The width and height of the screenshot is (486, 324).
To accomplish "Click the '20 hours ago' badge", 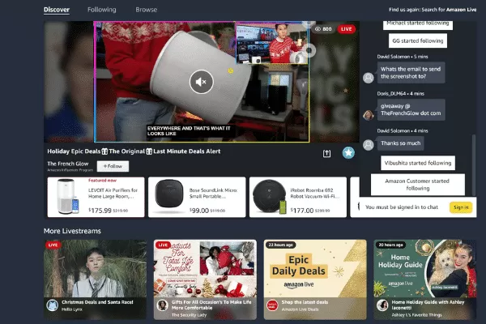I will coord(391,245).
